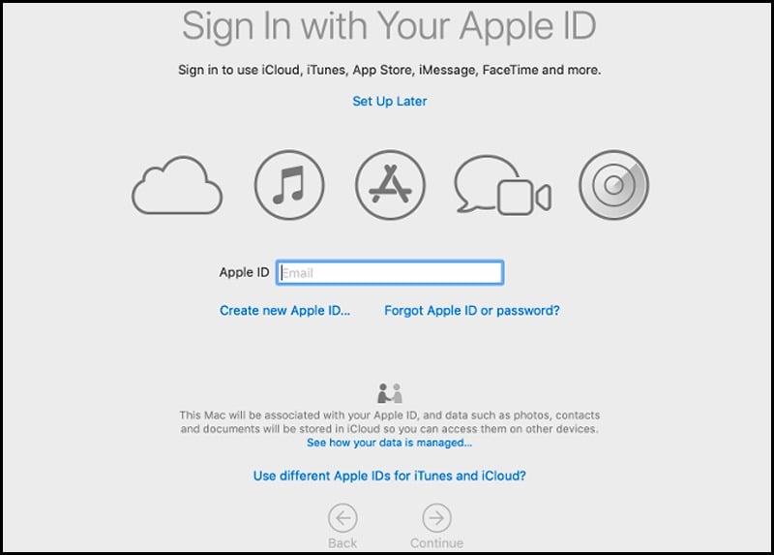Focus the Apple ID email field
Viewport: 774px width, 555px height.
[390, 272]
